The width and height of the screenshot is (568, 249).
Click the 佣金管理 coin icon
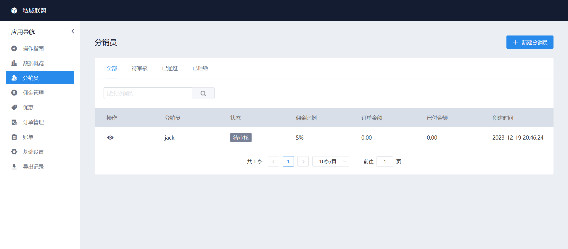14,93
